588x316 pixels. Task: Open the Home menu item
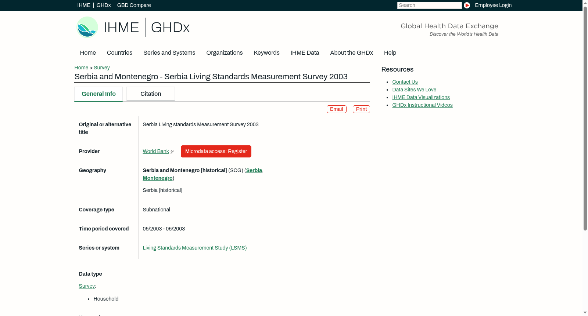tap(88, 53)
